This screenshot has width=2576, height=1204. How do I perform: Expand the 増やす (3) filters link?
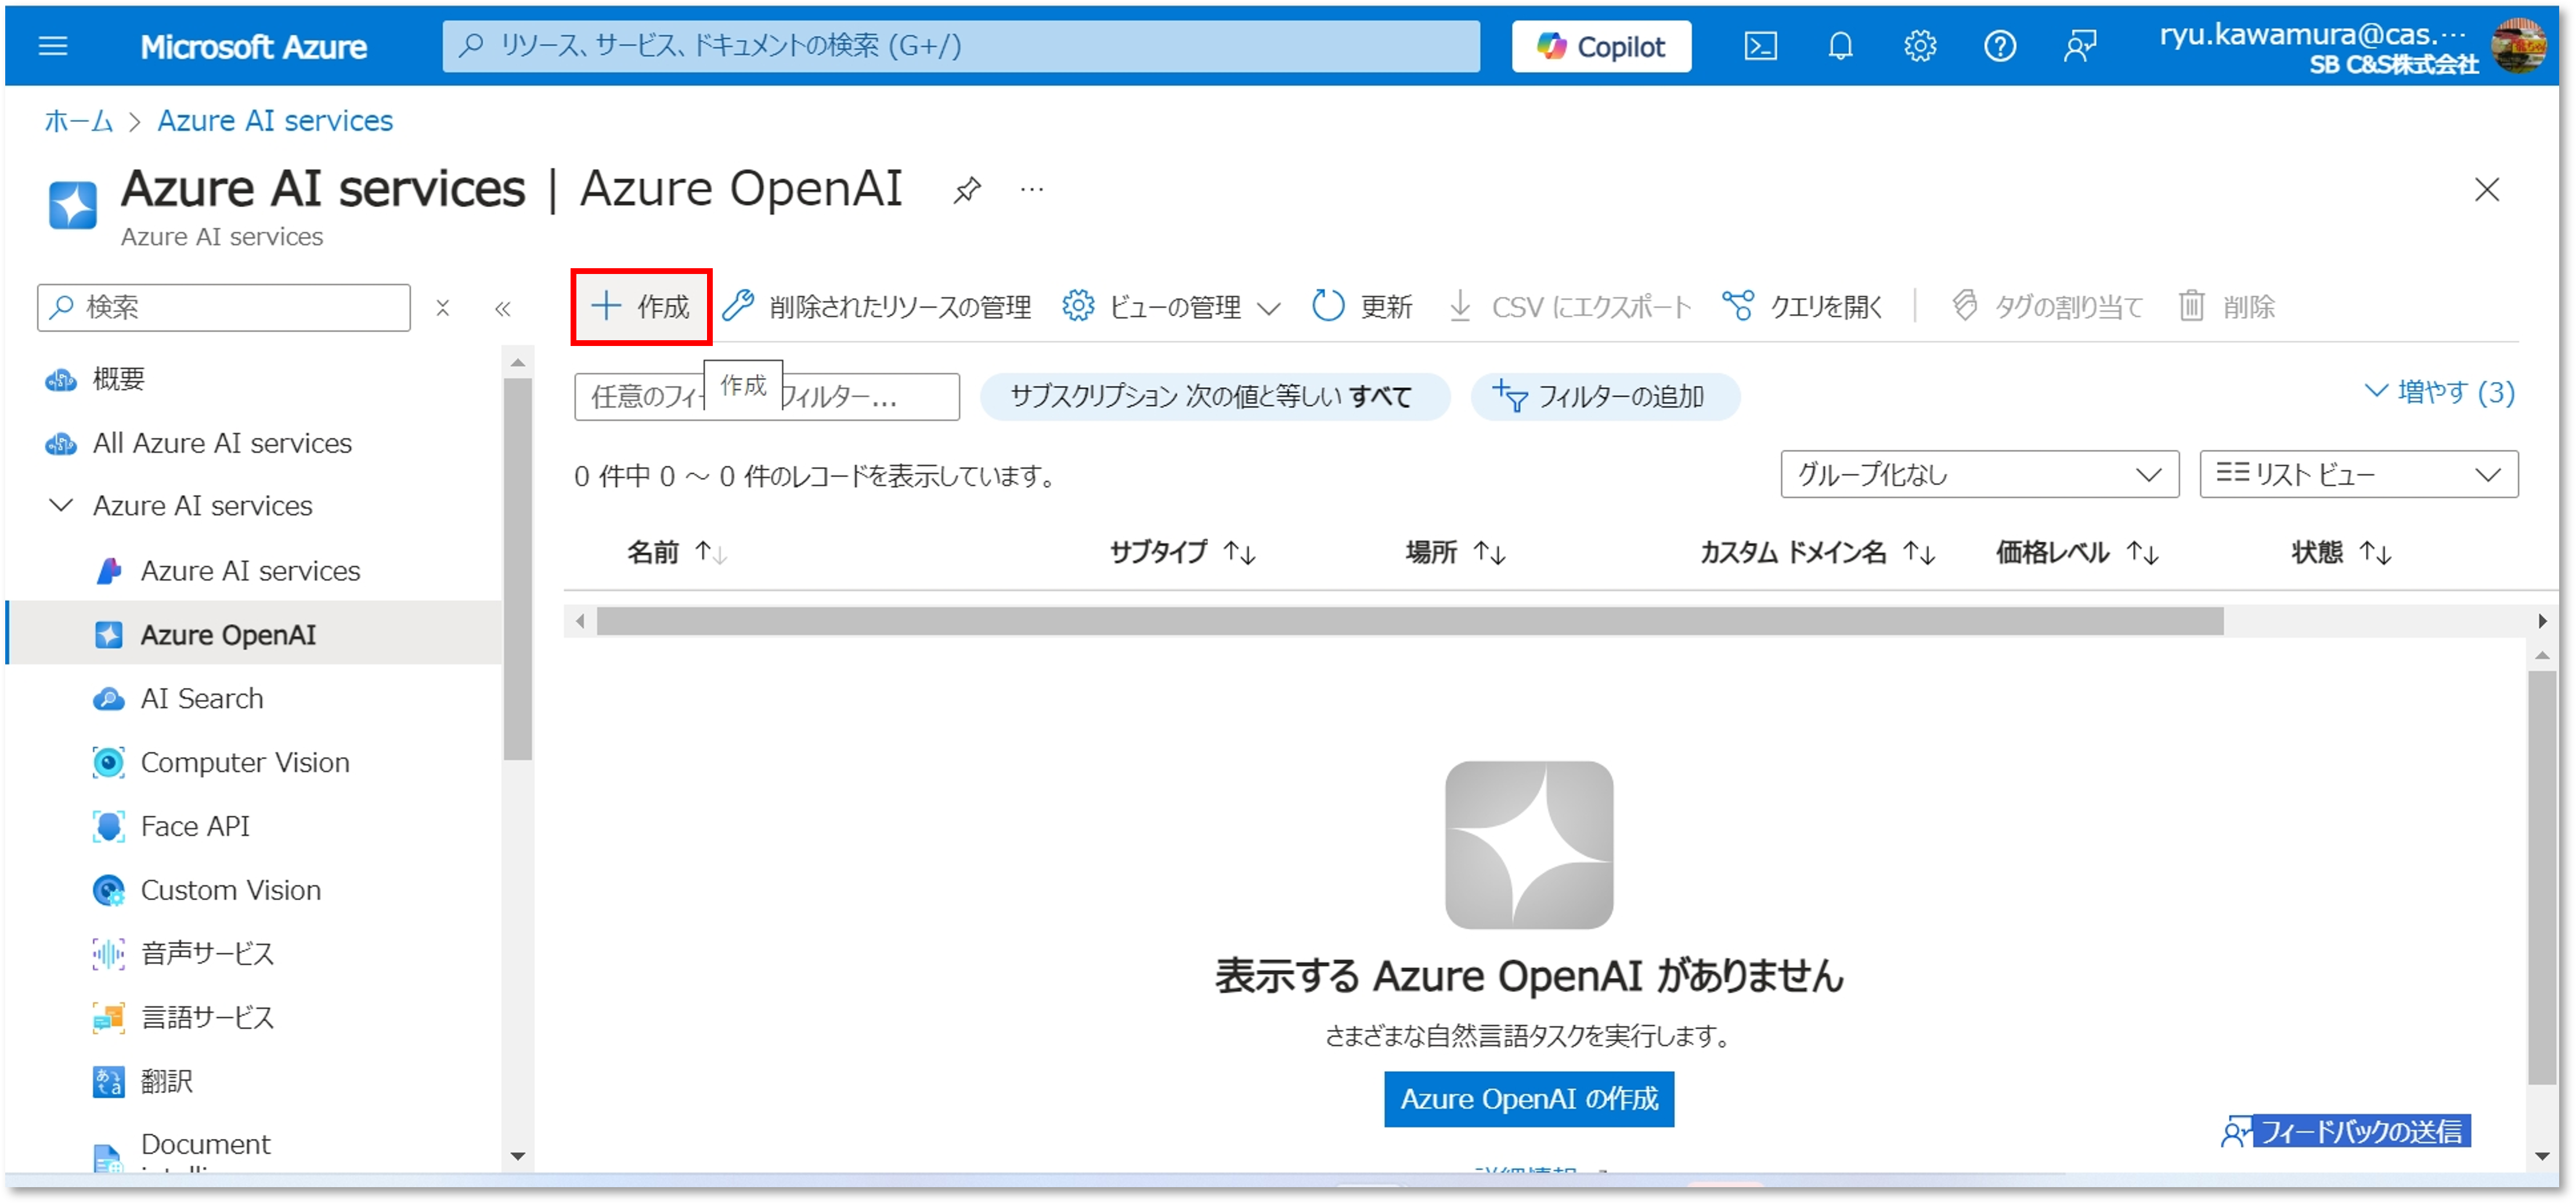click(x=2439, y=392)
